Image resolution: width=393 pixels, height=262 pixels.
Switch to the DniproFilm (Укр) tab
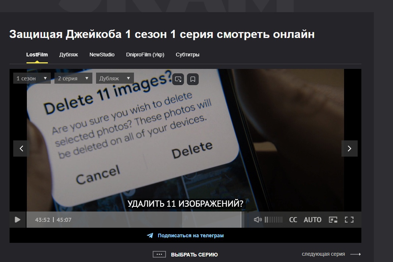tap(145, 55)
